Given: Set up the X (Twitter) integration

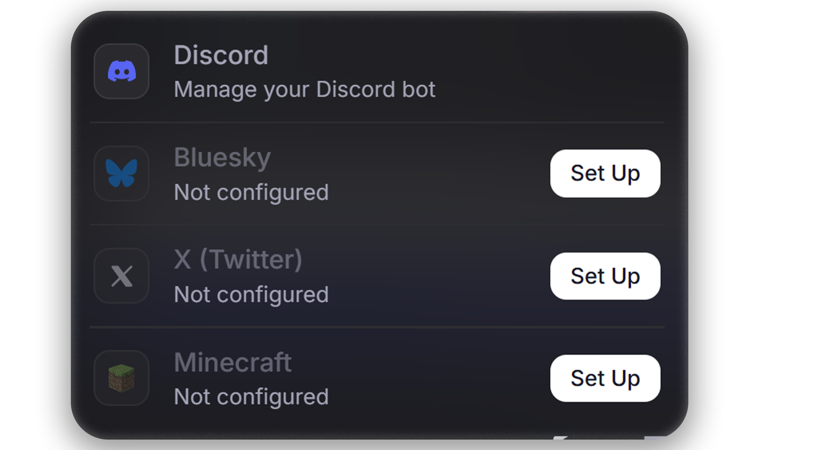Looking at the screenshot, I should point(605,276).
